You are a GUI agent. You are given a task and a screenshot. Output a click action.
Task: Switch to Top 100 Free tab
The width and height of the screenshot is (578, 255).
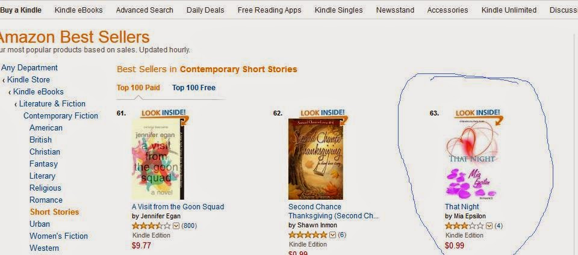[x=194, y=88]
